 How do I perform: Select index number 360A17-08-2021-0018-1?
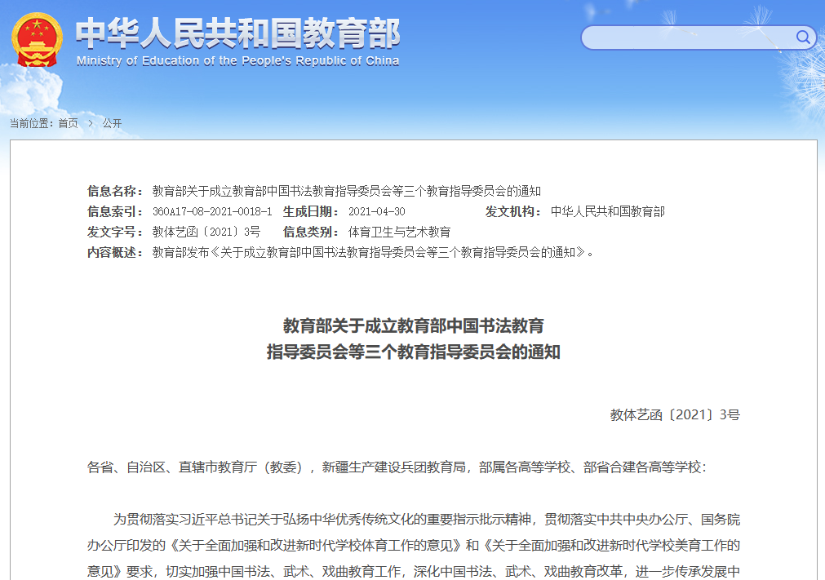click(x=212, y=211)
